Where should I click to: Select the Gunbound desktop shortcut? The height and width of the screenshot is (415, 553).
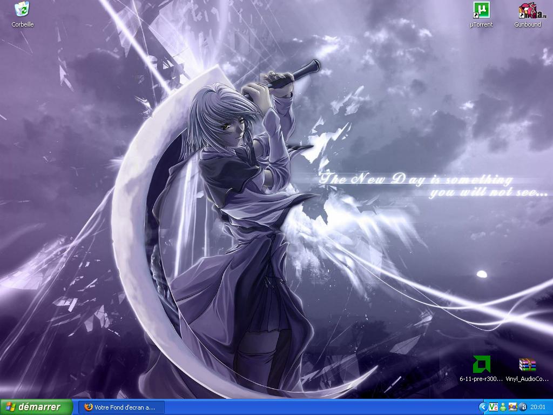(528, 10)
